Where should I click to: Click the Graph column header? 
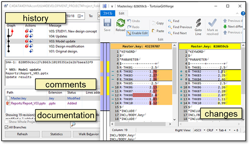click(x=11, y=26)
